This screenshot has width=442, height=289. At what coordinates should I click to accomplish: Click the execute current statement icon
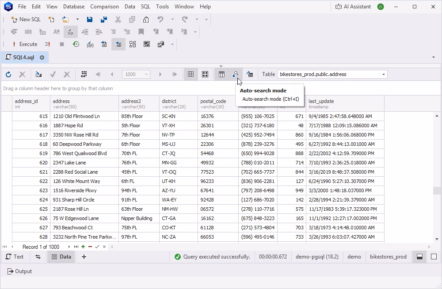pos(47,44)
